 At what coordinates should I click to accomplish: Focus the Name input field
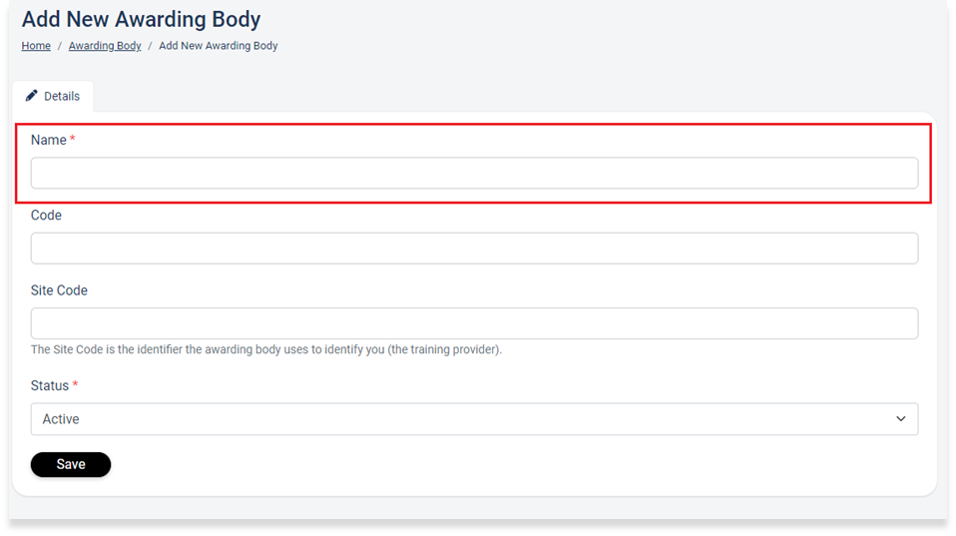click(x=474, y=174)
